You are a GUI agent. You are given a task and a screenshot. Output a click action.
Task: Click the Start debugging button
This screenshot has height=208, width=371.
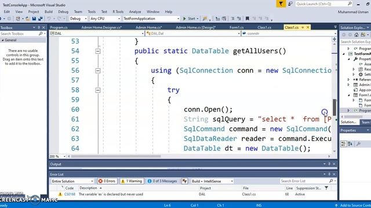(190, 18)
